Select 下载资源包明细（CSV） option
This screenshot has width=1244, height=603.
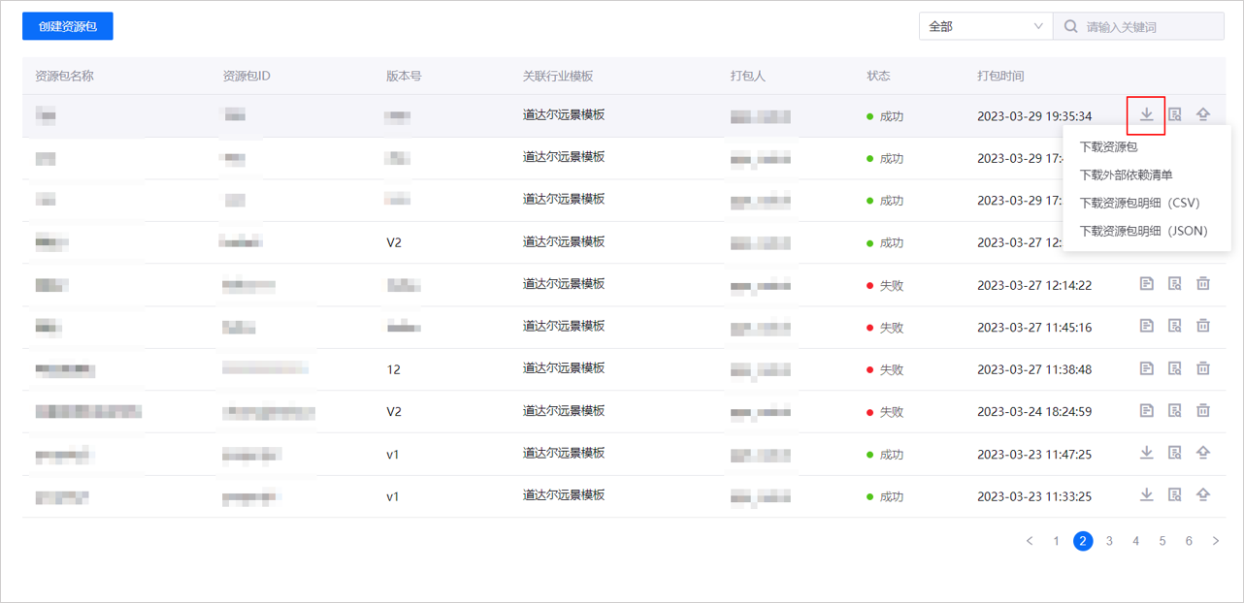(x=1140, y=204)
